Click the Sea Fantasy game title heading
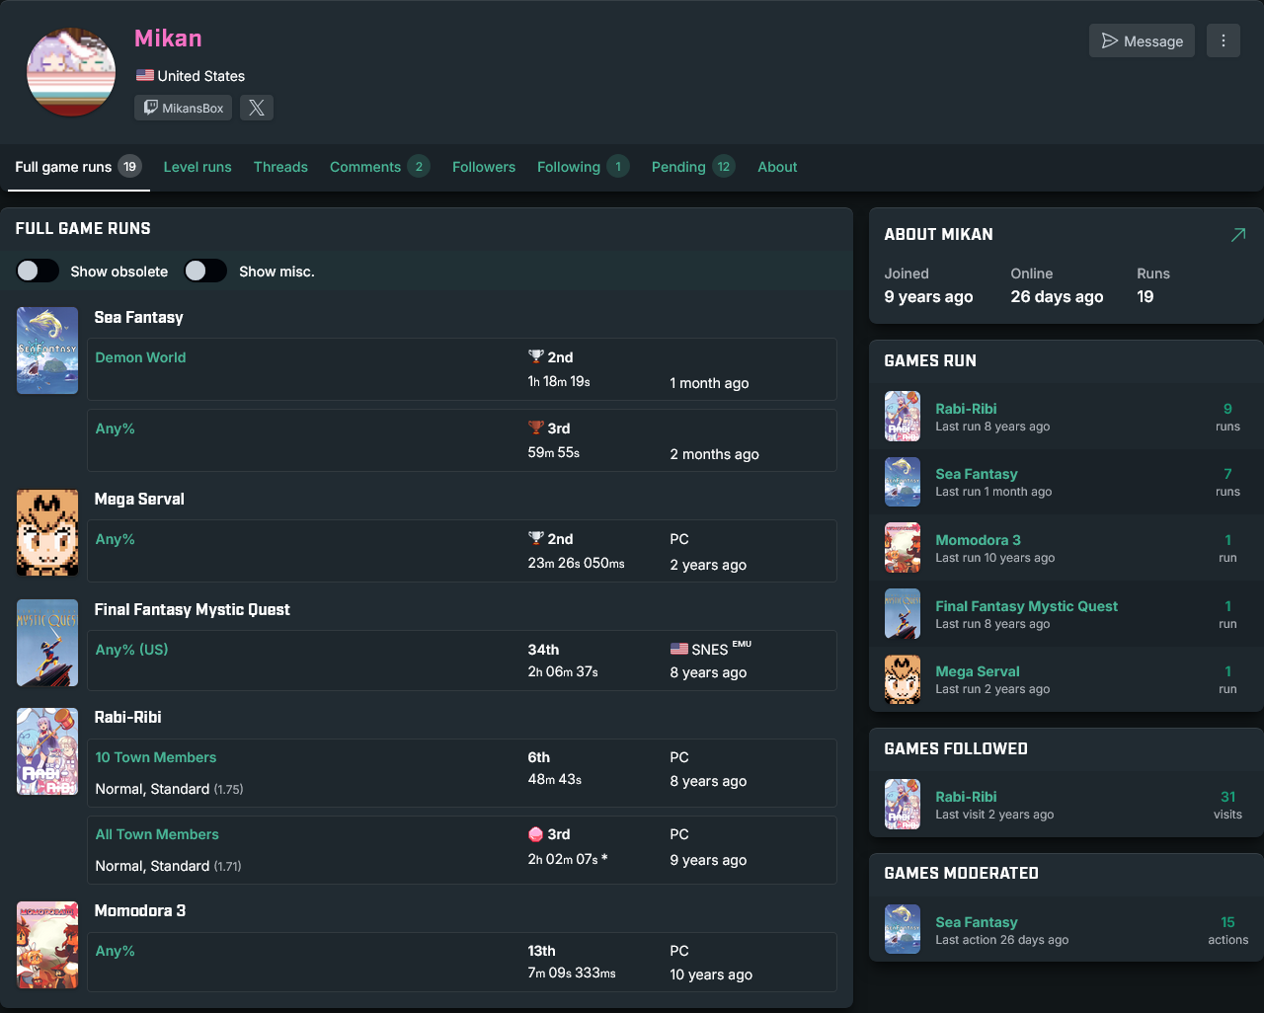The image size is (1264, 1013). coord(139,317)
